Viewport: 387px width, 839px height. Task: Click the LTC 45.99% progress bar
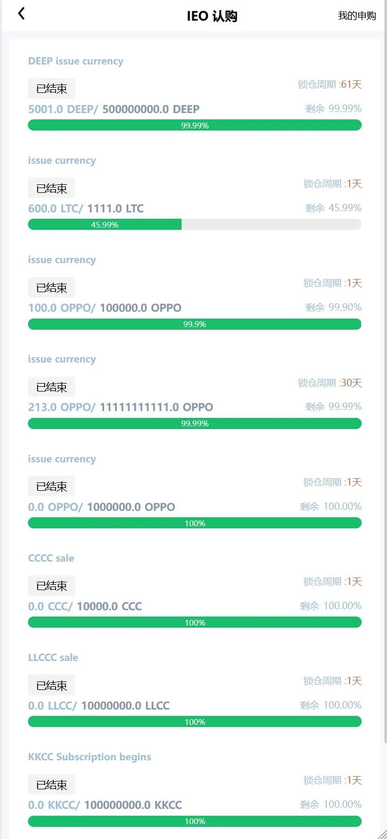194,225
